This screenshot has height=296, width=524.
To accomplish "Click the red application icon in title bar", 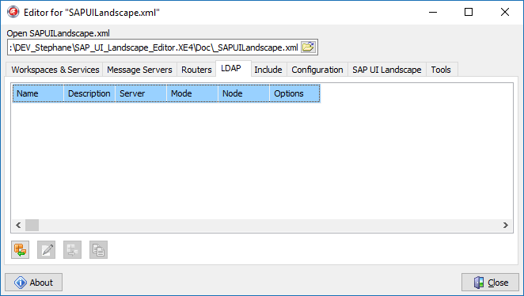I will [13, 13].
